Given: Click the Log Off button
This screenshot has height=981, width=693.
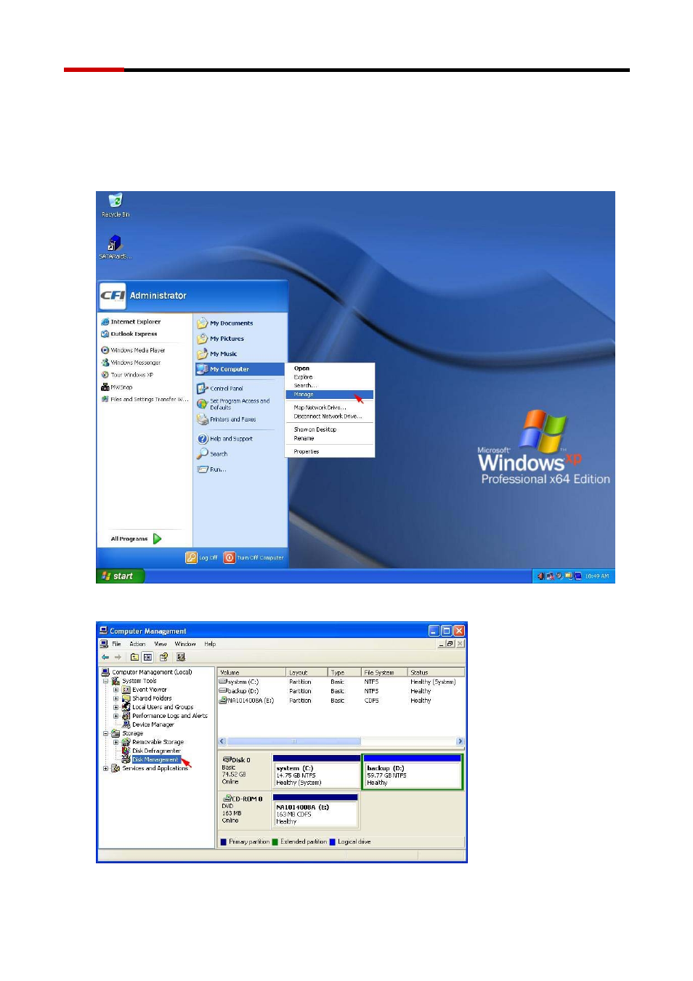Looking at the screenshot, I should (x=202, y=557).
